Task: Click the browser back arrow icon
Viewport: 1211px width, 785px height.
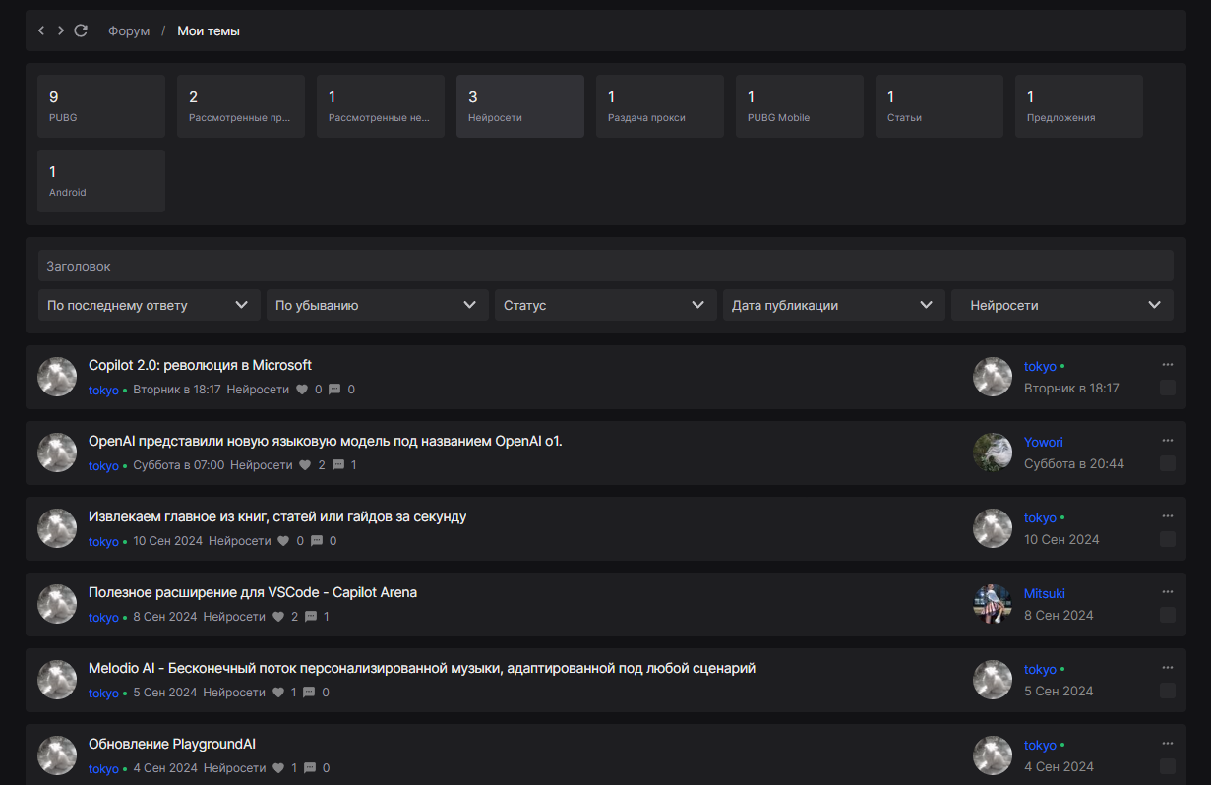Action: point(41,31)
